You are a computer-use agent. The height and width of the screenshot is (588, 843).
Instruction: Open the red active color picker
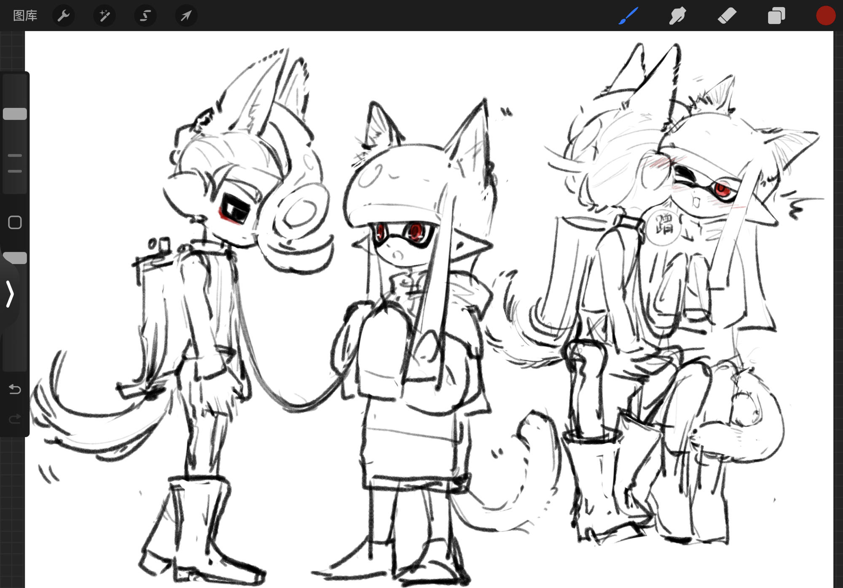point(825,16)
